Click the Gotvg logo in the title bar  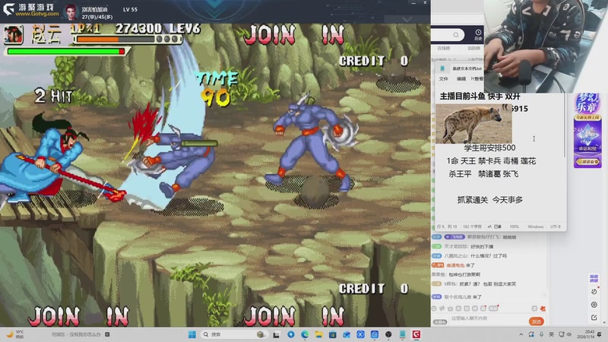tap(31, 10)
